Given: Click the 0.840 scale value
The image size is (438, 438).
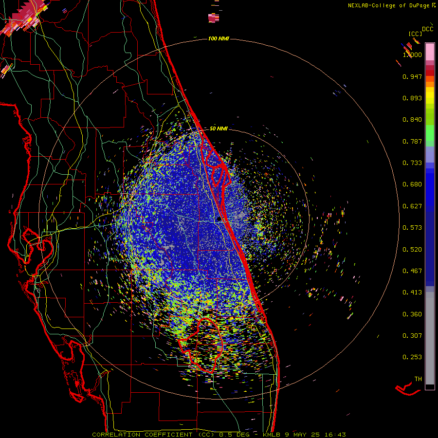Looking at the screenshot, I should coord(412,120).
